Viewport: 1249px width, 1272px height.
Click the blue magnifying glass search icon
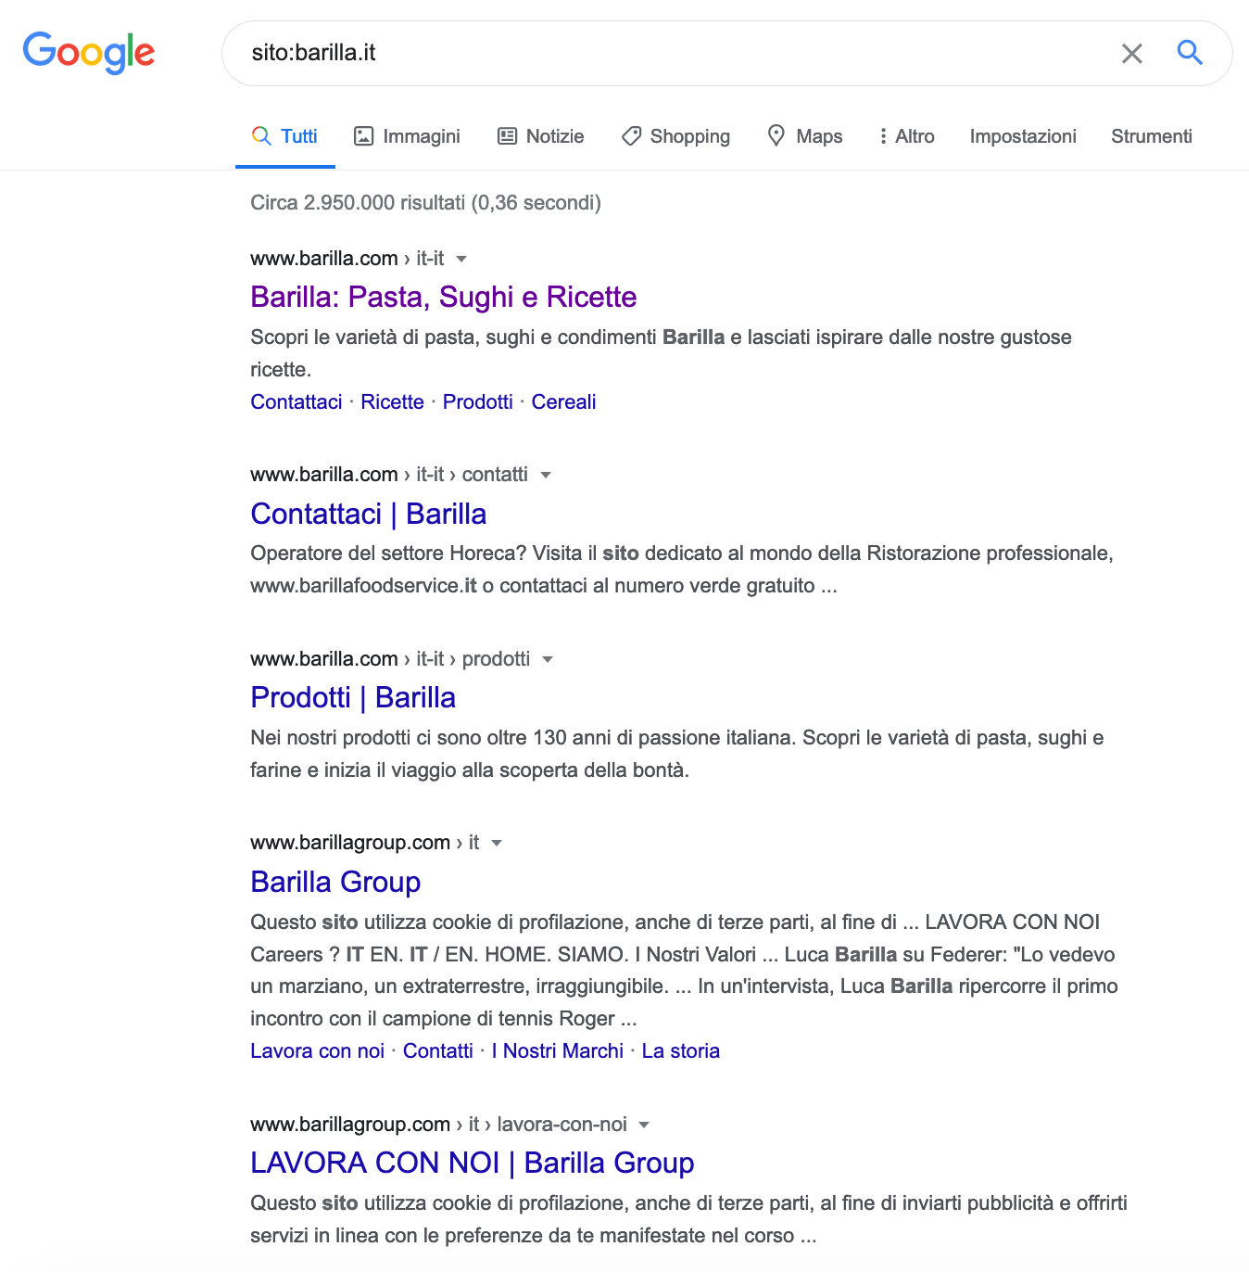(x=1190, y=54)
